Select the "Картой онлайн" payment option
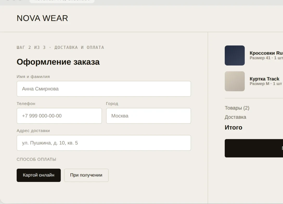Screen dimensions: 283x204 coord(38,175)
